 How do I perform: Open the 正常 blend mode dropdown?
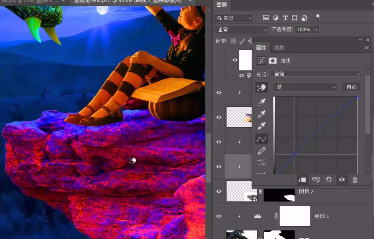(241, 30)
